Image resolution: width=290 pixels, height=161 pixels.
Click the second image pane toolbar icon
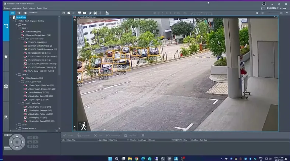pyautogui.click(x=68, y=13)
